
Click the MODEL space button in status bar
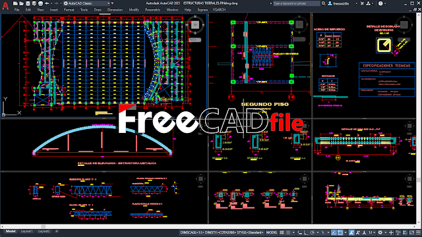point(272,232)
